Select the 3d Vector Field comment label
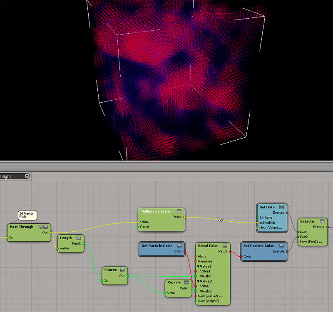Viewport: 333px width, 312px height. point(27,215)
